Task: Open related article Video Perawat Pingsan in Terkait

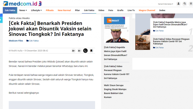Action: (117, 72)
